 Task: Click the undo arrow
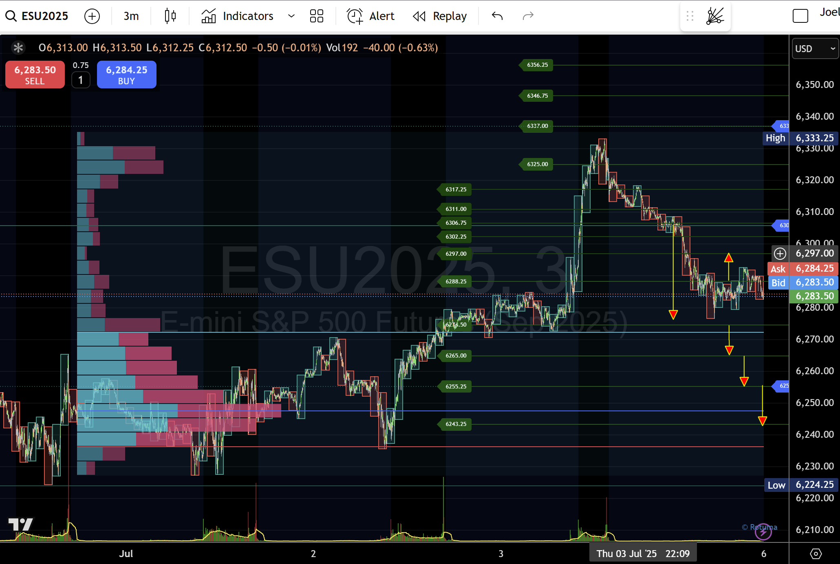[497, 16]
